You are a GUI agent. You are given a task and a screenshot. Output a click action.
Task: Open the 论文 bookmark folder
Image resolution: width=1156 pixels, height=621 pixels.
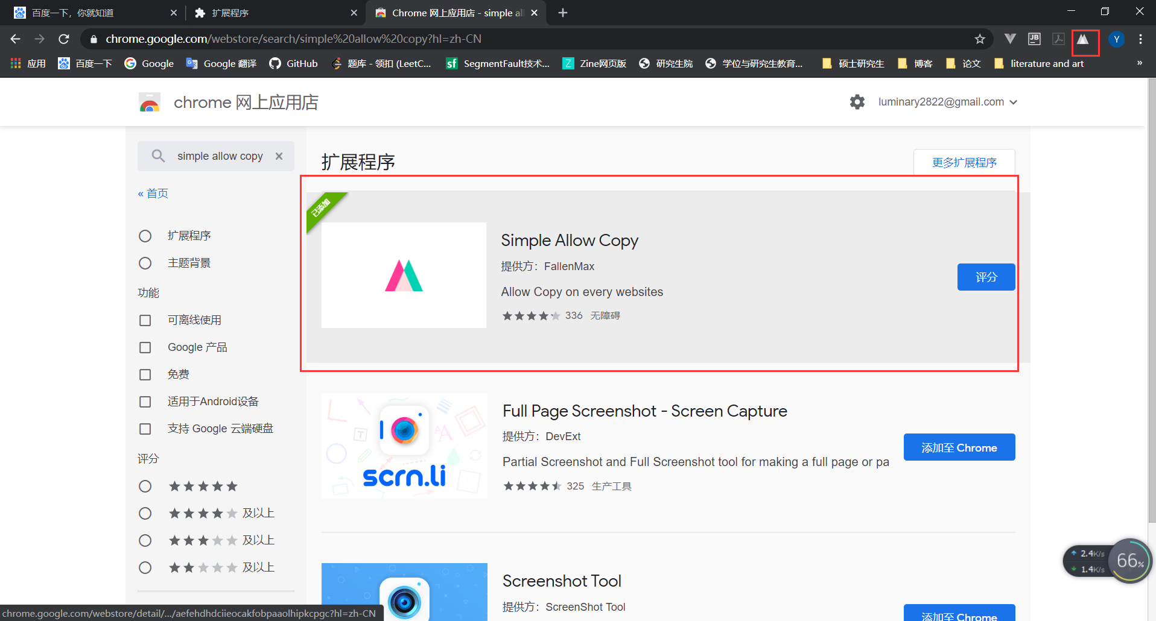coord(964,63)
